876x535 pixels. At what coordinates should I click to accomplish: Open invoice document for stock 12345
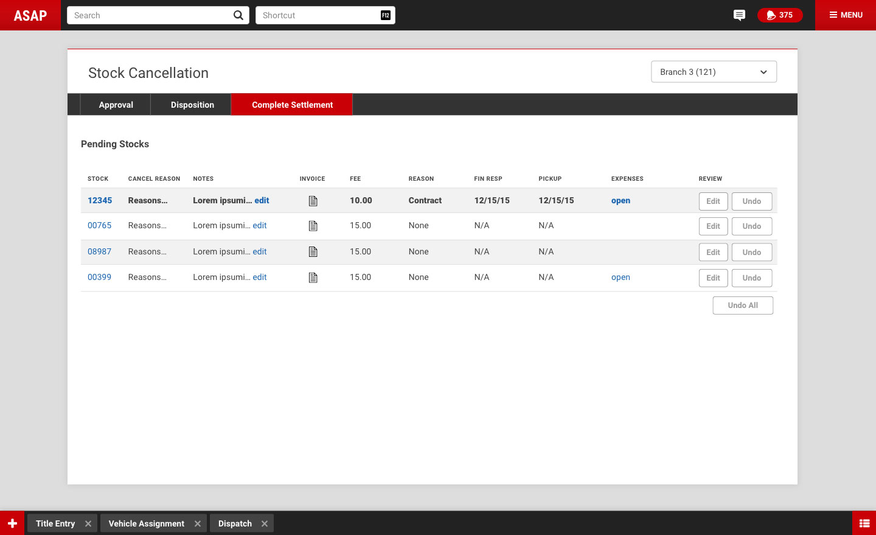[x=313, y=201]
